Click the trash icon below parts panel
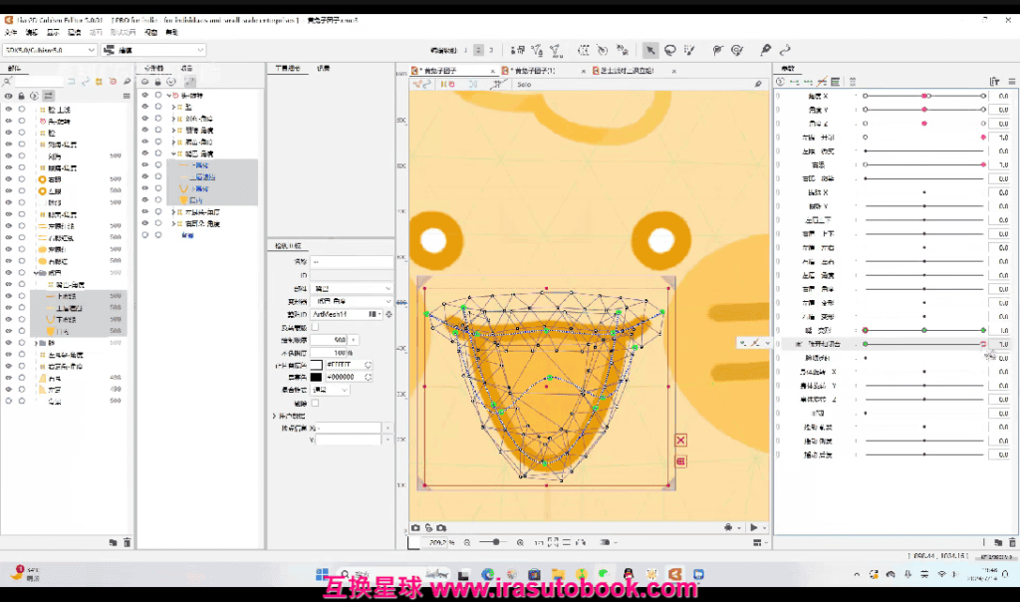The height and width of the screenshot is (602, 1020). tap(127, 542)
